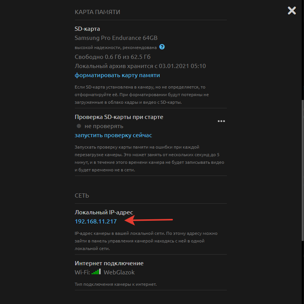Viewport: 304px width, 304px height.
Task: Click 'Проверка SD-карты при старте' heading
Action: pos(119,117)
